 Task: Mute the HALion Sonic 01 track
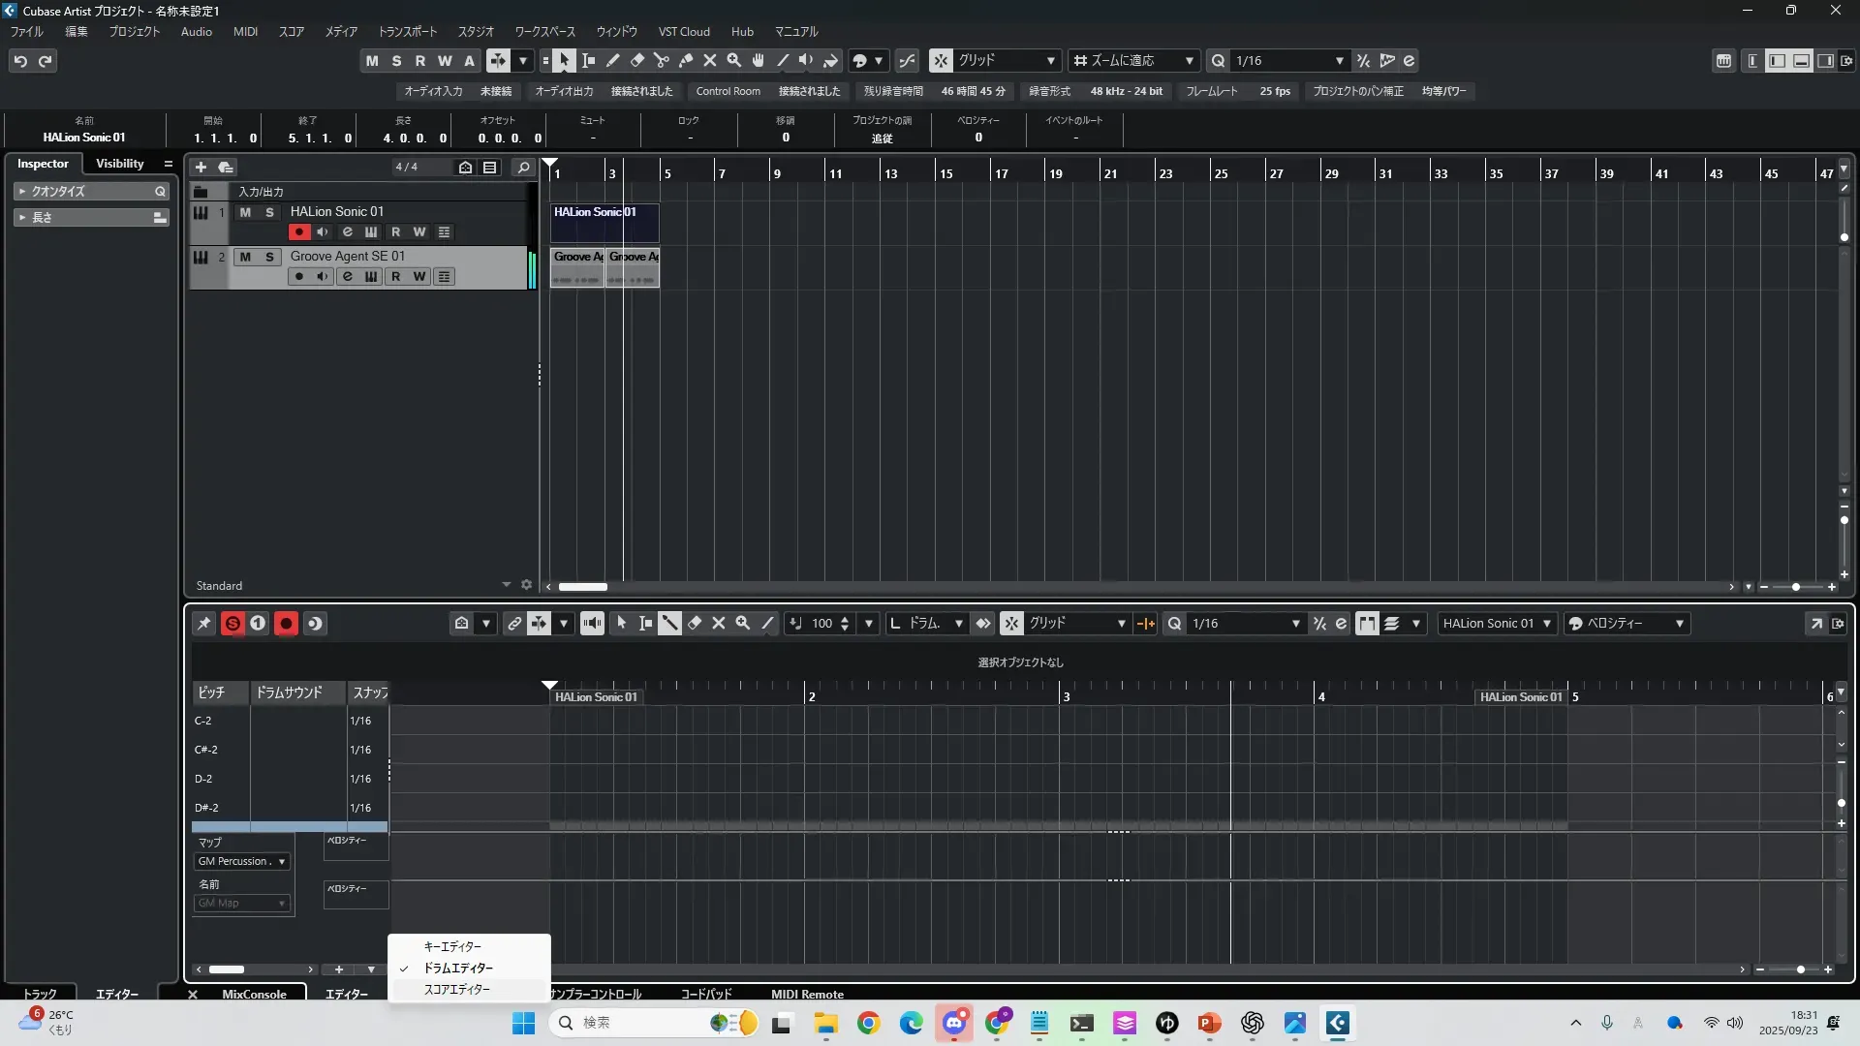click(x=245, y=212)
